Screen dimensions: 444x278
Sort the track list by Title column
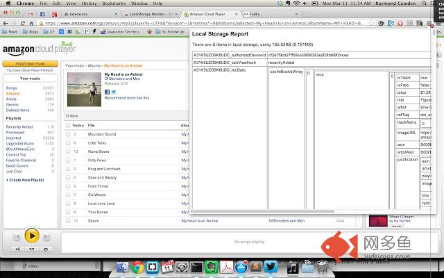91,125
